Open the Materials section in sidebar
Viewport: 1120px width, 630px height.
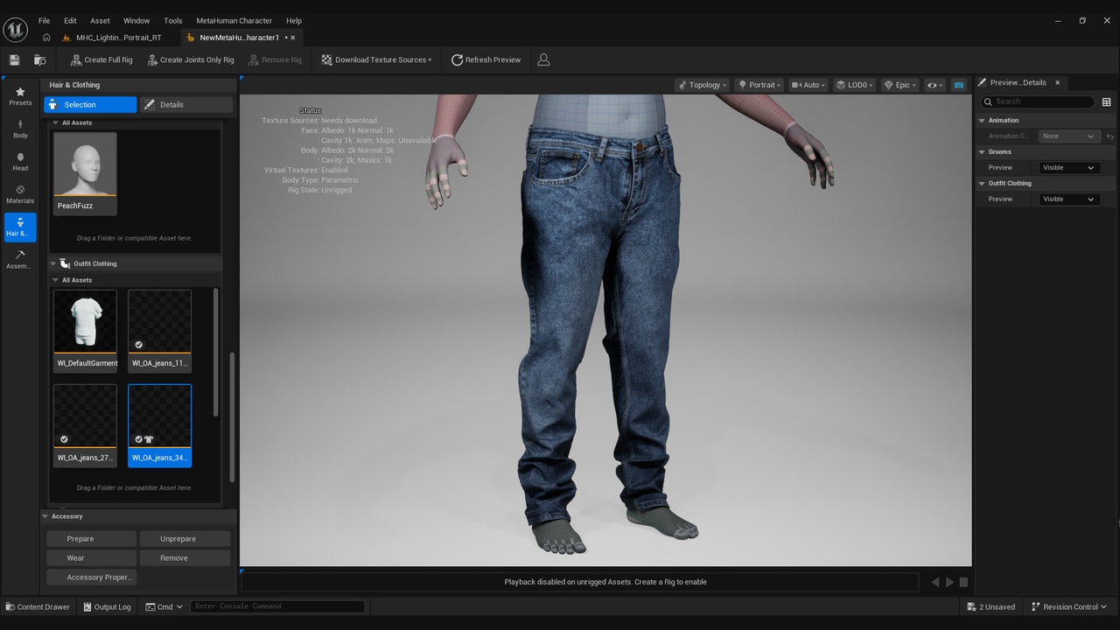pos(20,194)
